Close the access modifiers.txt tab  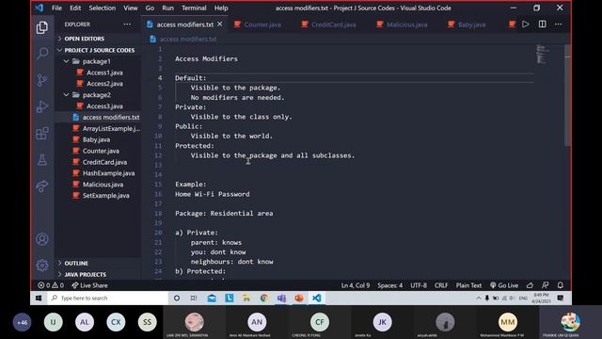pos(219,24)
